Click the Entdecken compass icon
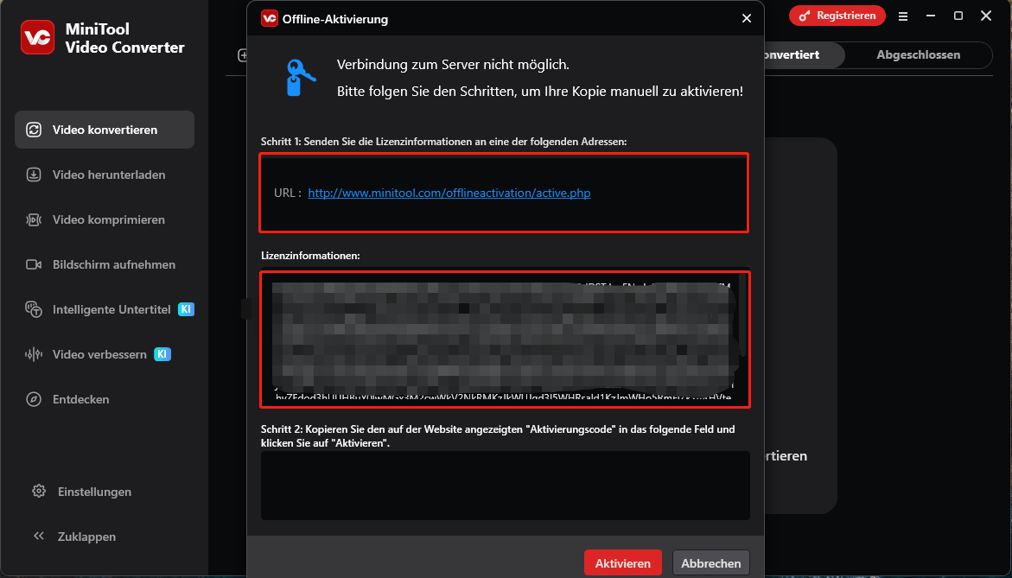 click(x=34, y=399)
